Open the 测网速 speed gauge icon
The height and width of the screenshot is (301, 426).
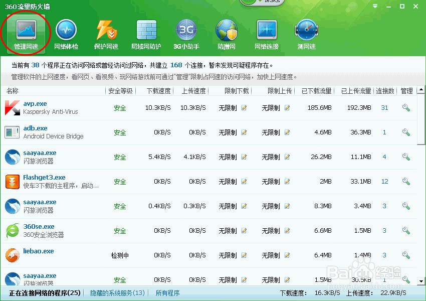[306, 34]
